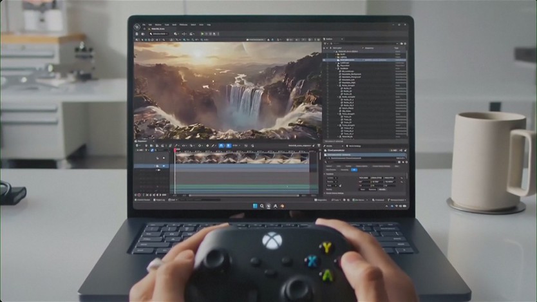Set Mobility to Static
The width and height of the screenshot is (537, 302).
coord(363,189)
